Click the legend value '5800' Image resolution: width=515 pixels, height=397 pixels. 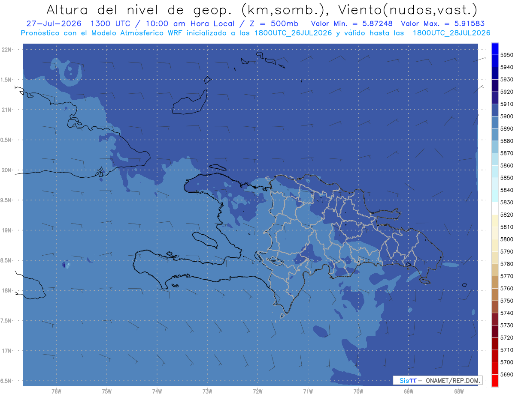coord(506,239)
